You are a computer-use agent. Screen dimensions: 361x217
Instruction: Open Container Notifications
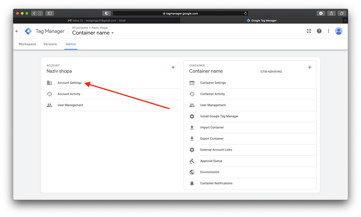pos(216,183)
